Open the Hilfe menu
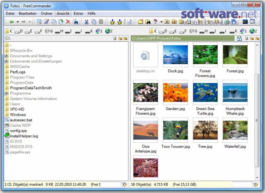265x193 pixels. tap(91, 14)
